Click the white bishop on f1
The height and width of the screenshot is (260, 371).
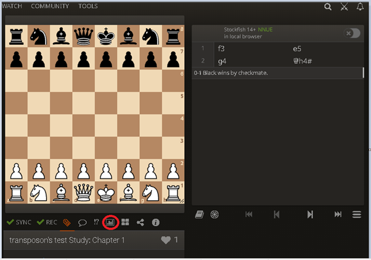tap(128, 192)
